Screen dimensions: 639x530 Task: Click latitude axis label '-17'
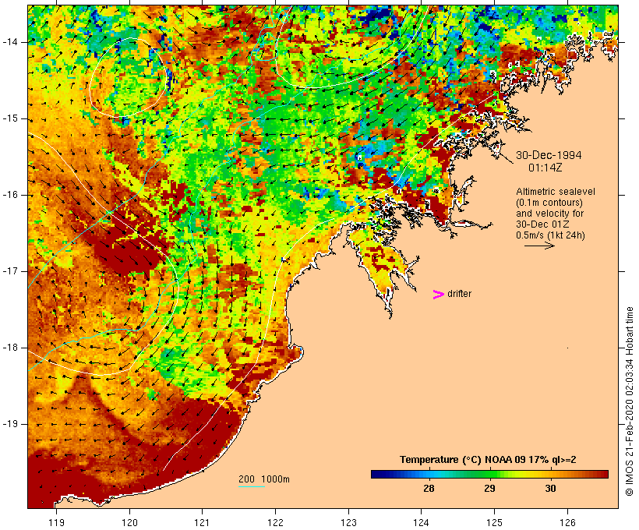coord(10,271)
